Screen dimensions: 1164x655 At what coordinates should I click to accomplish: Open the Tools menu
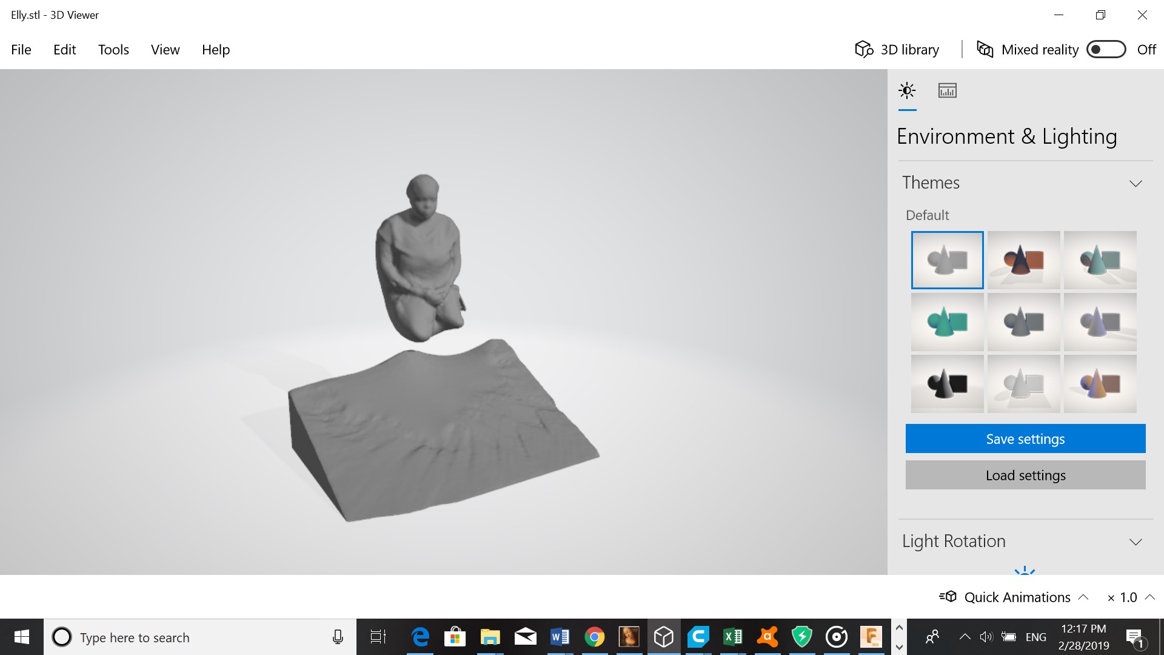(x=113, y=50)
